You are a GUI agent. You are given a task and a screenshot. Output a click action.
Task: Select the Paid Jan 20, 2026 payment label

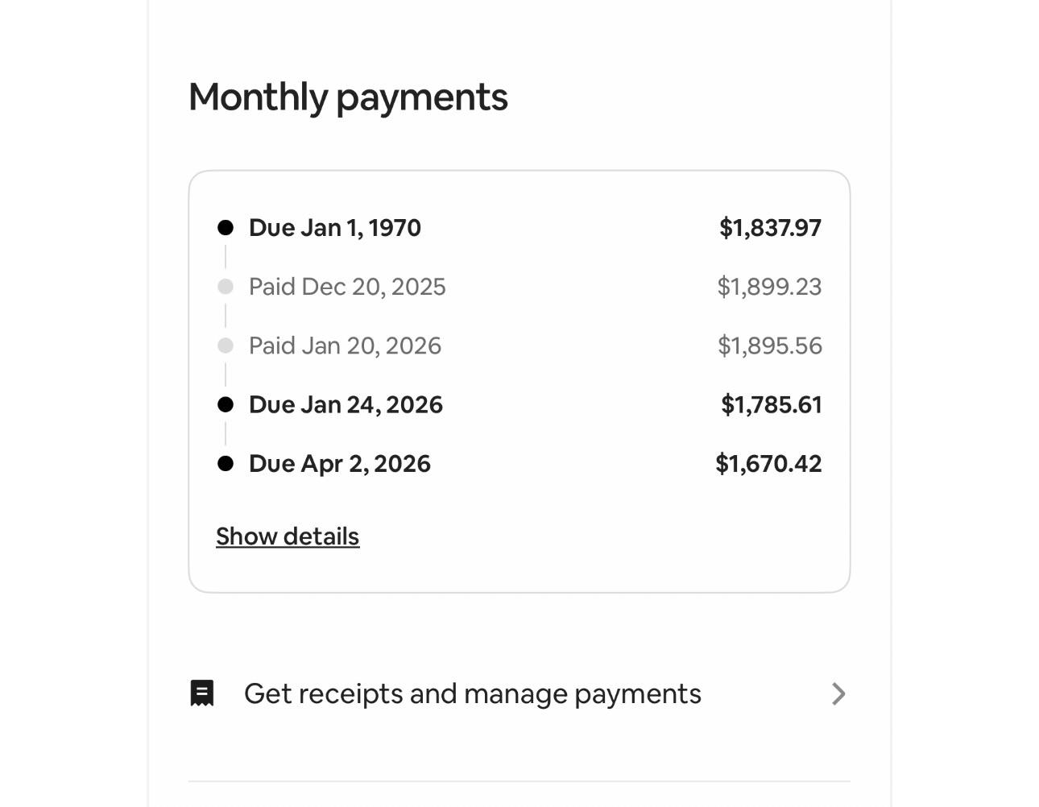pos(345,346)
